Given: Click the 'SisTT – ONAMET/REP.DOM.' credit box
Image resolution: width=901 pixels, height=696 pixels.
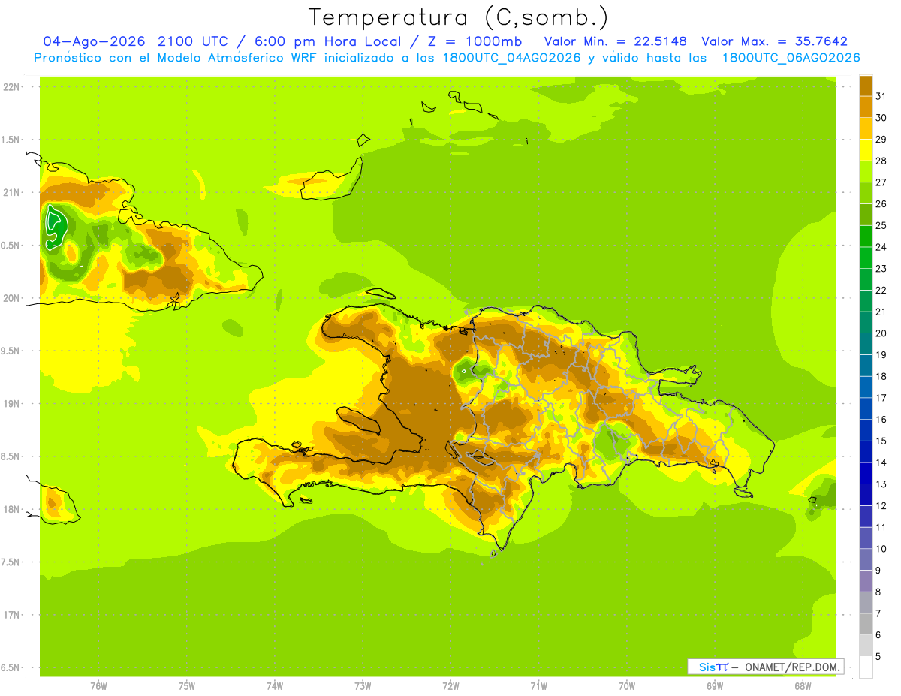Looking at the screenshot, I should (x=766, y=667).
